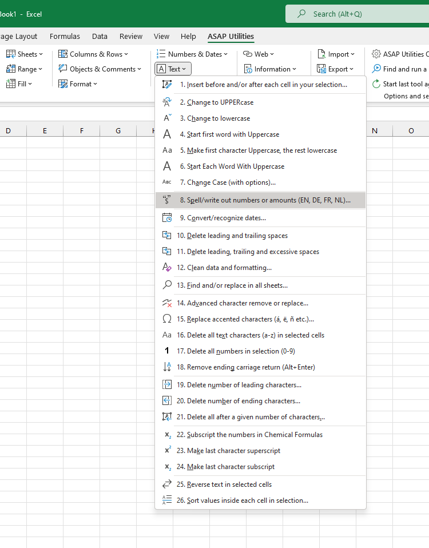Open the Information dropdown
This screenshot has width=429, height=548.
click(x=270, y=69)
